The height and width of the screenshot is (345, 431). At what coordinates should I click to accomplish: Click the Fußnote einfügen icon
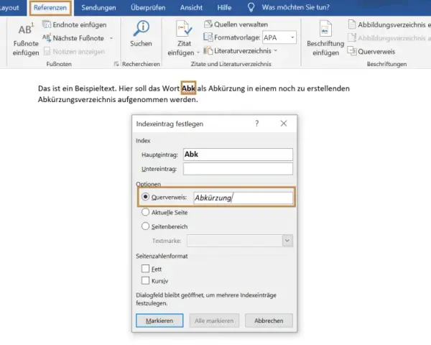coord(26,29)
